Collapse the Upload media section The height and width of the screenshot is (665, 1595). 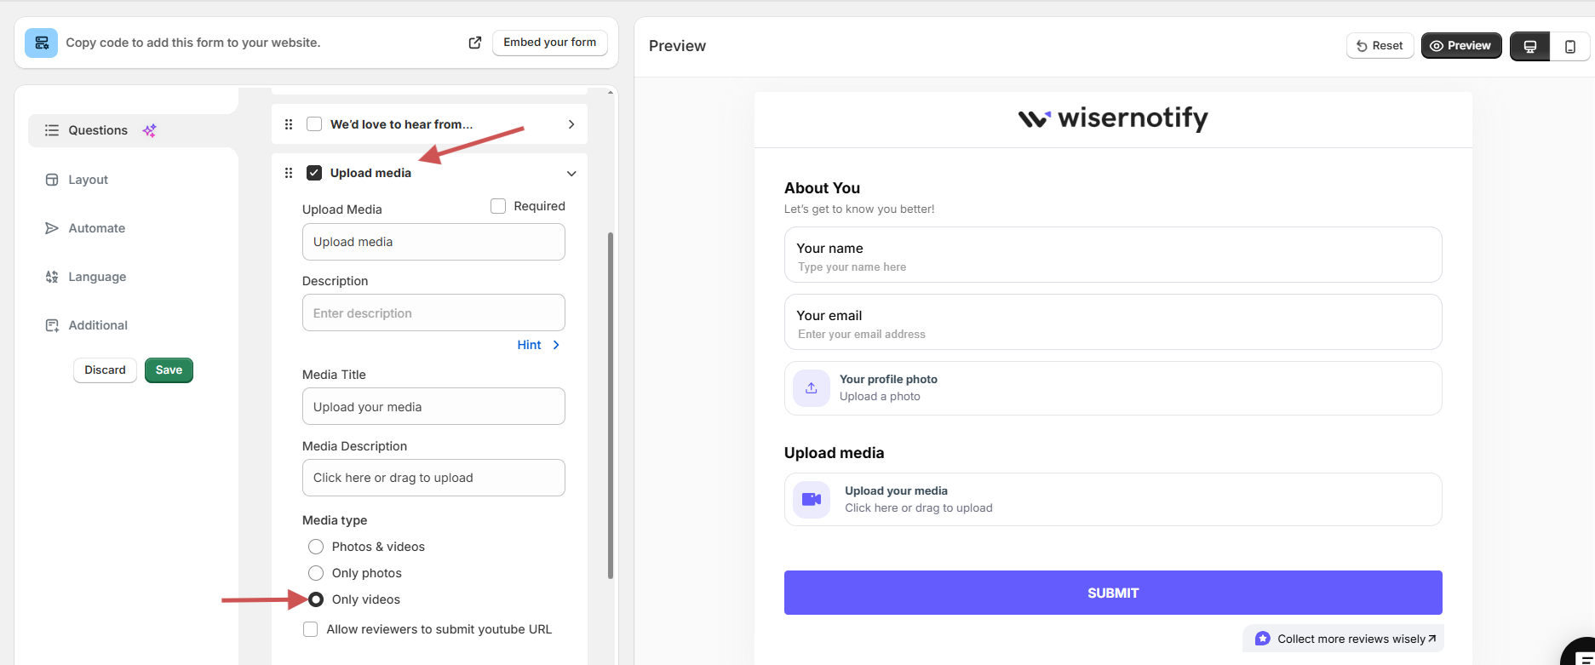pos(571,174)
